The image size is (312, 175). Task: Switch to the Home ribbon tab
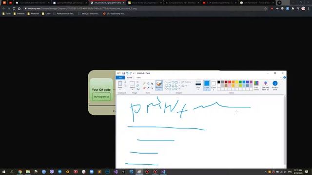[130, 78]
